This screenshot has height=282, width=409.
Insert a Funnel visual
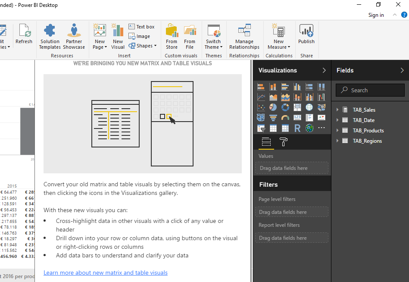click(273, 118)
